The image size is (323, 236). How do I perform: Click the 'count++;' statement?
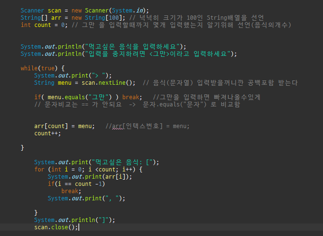point(47,133)
